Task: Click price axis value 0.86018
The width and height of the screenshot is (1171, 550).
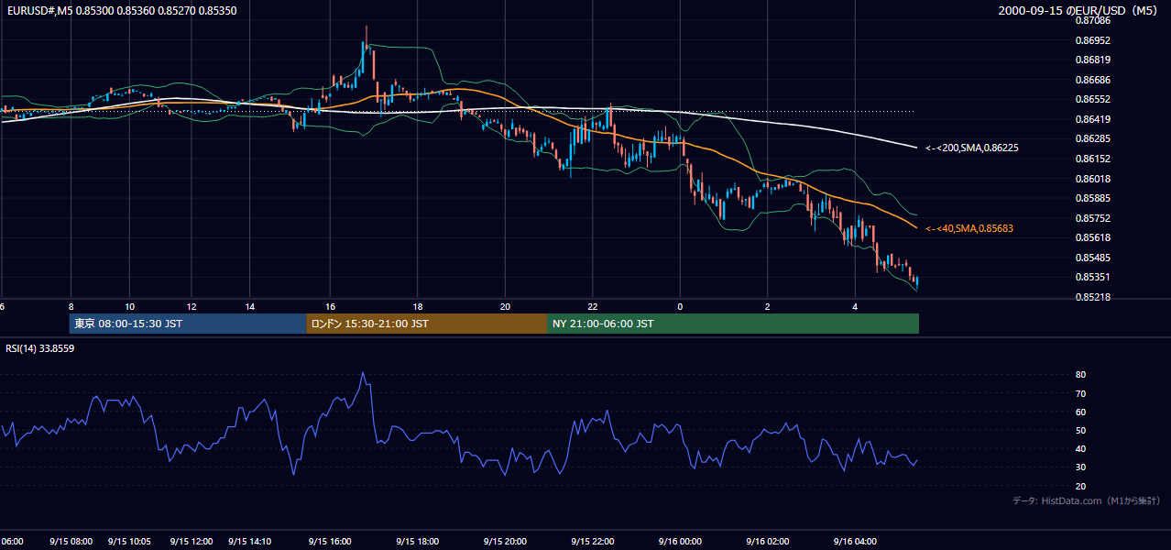Action: [1093, 179]
